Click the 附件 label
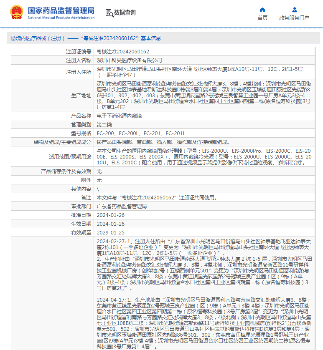The image size is (323, 350). pyautogui.click(x=86, y=180)
